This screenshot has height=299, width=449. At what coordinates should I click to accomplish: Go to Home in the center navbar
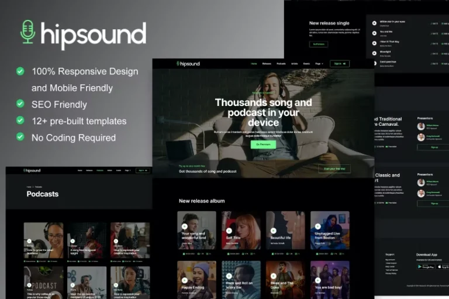point(254,63)
